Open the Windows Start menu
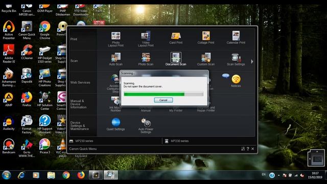 pos(7,175)
